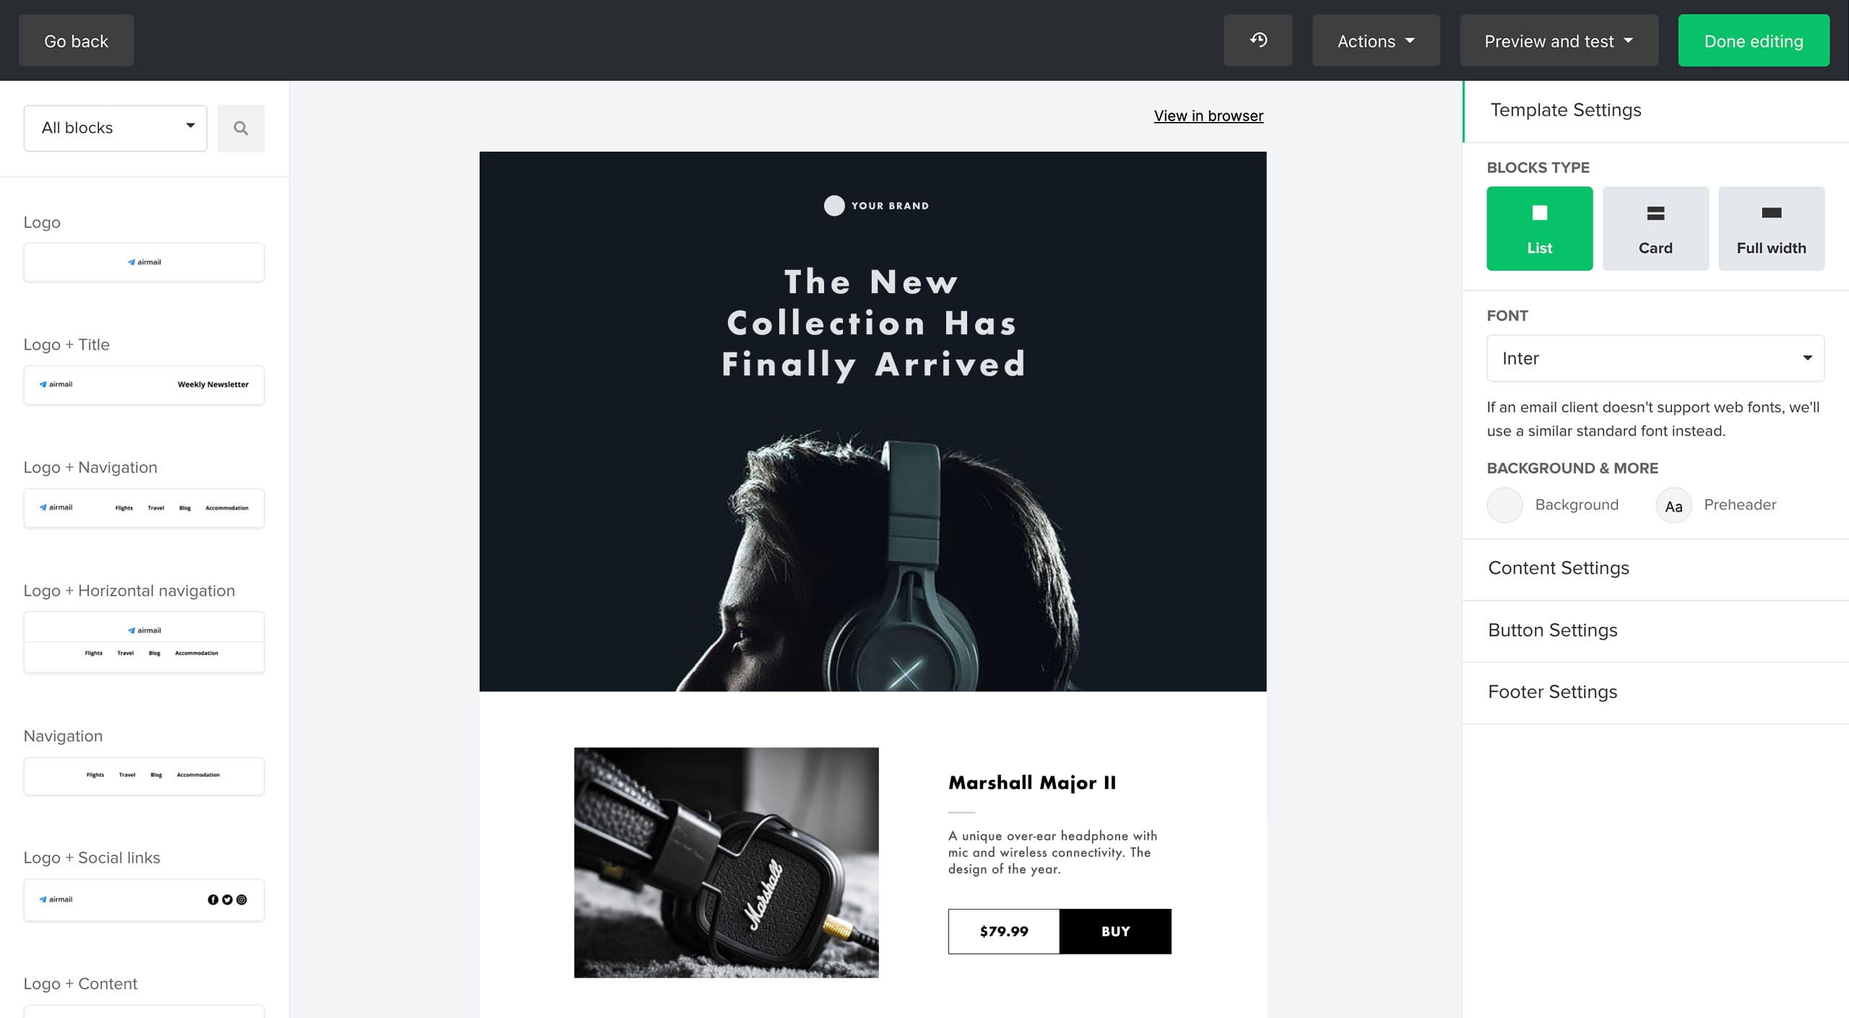Screen dimensions: 1849x1018
Task: Click the Logo block thumbnail
Action: click(x=144, y=262)
